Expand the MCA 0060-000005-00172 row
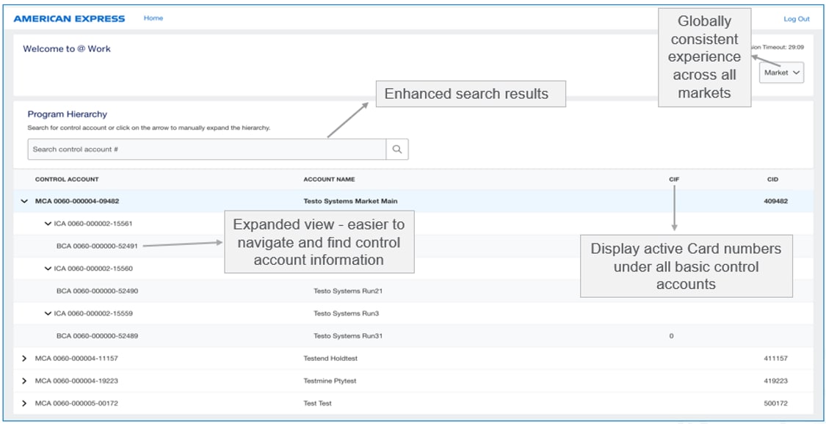Viewport: 826px width, 424px height. pos(25,403)
